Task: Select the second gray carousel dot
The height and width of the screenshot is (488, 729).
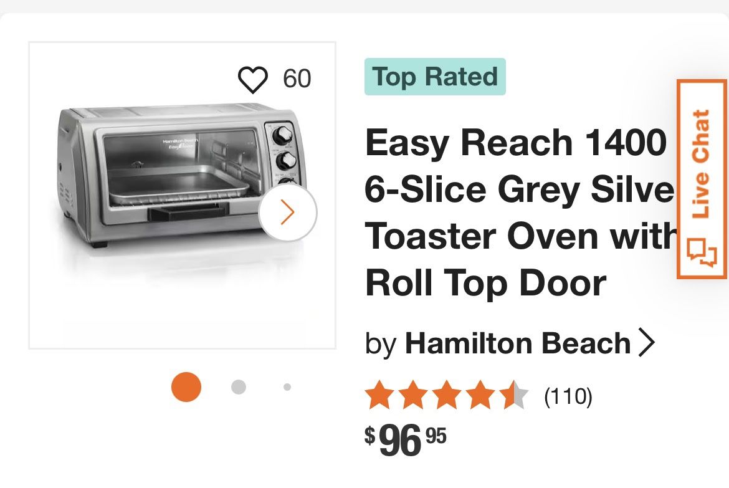Action: click(238, 387)
